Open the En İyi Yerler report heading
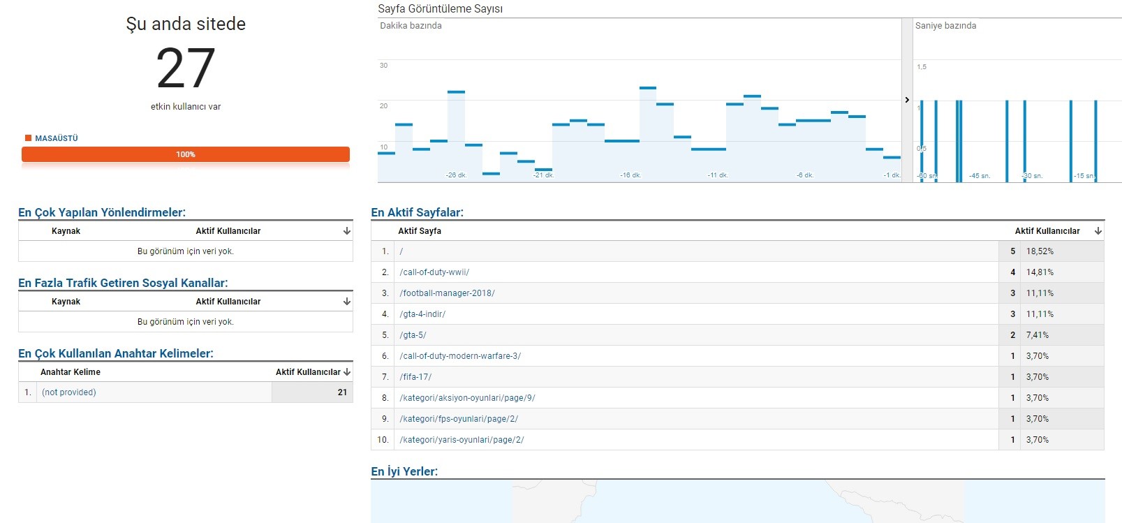The width and height of the screenshot is (1122, 523). click(x=404, y=471)
